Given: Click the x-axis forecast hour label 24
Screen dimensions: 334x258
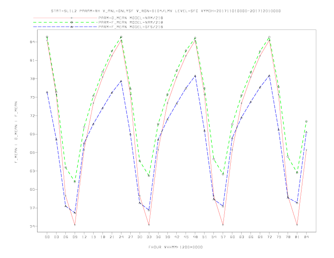Looking at the screenshot, I should [x=121, y=237].
